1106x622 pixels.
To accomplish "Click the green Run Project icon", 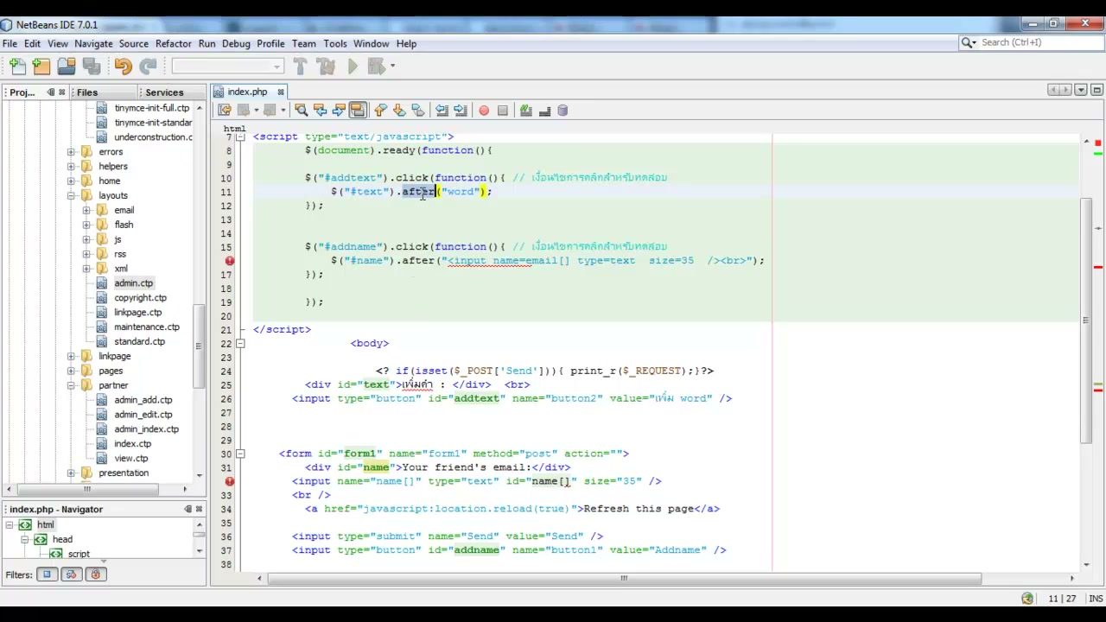I will click(353, 67).
